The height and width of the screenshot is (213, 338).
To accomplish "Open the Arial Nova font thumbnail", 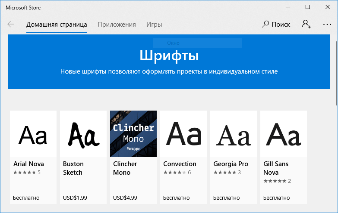I will [33, 134].
